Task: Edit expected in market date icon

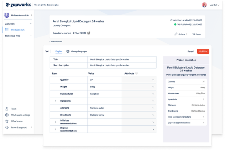Action: [89, 33]
